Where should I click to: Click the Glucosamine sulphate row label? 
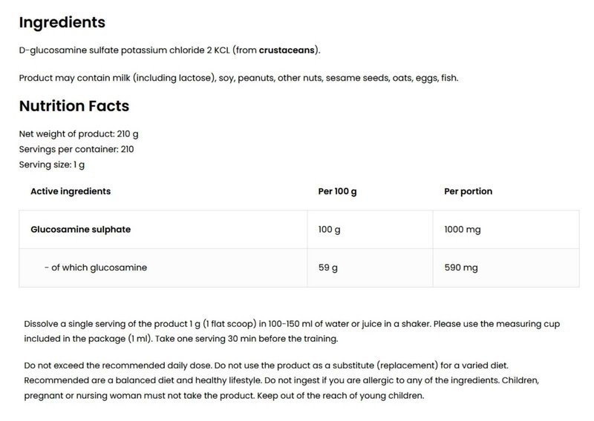[80, 230]
